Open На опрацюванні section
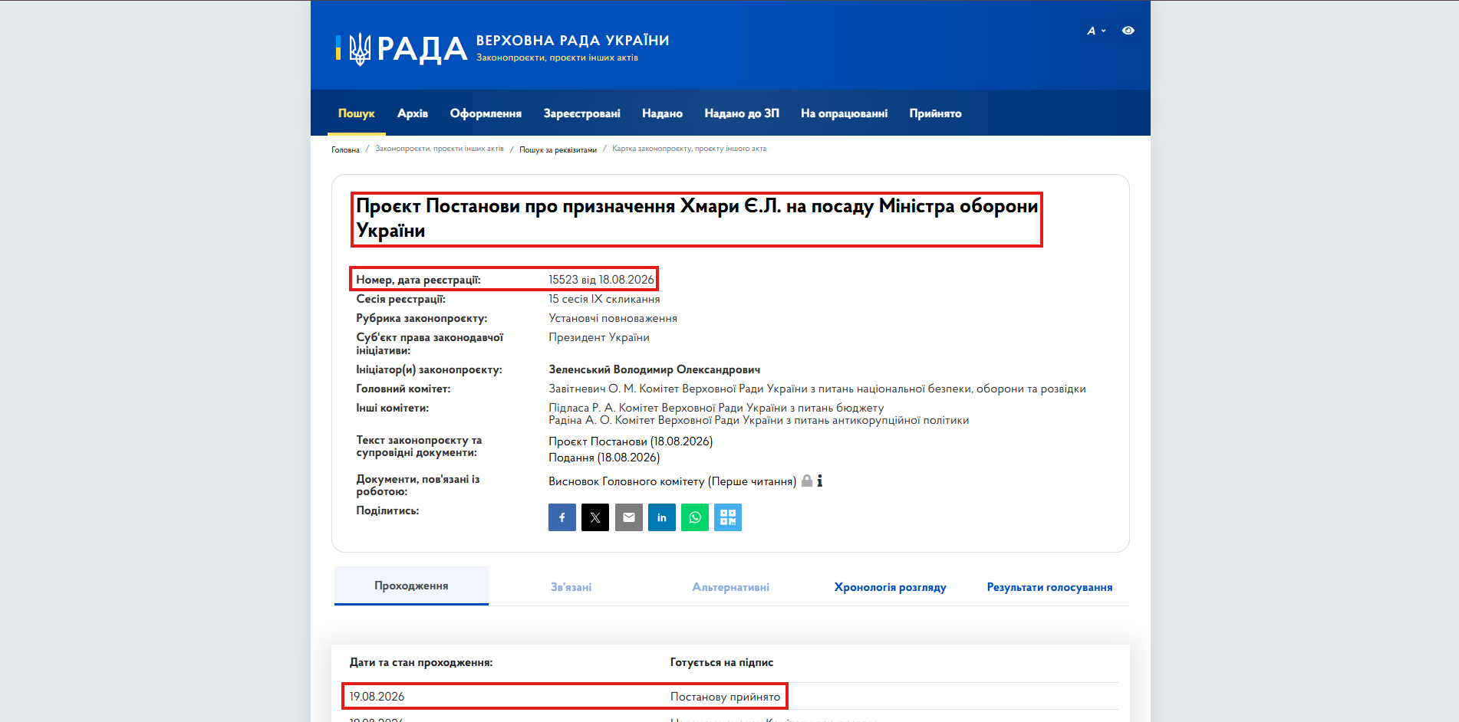 point(845,113)
